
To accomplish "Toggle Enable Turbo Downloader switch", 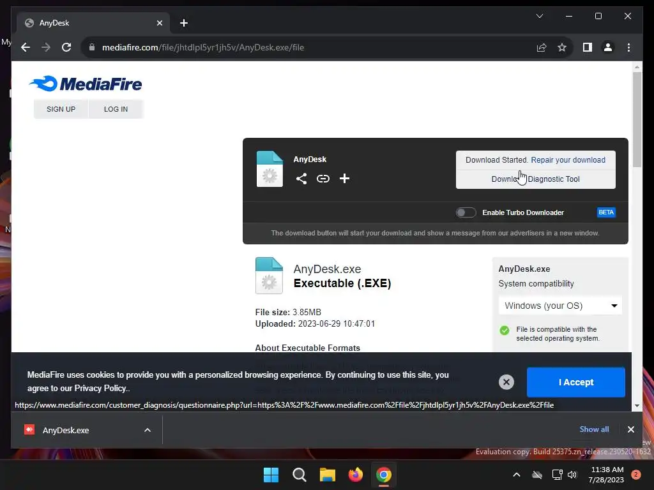I will 466,212.
